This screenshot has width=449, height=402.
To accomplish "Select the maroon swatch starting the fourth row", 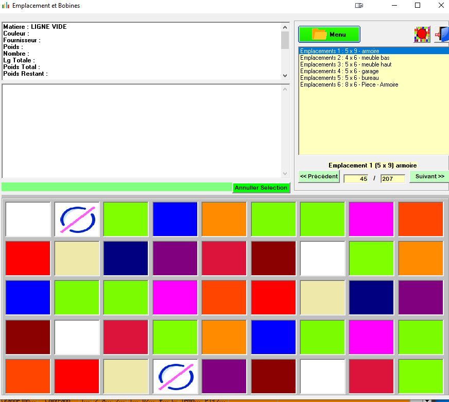I will pyautogui.click(x=28, y=337).
